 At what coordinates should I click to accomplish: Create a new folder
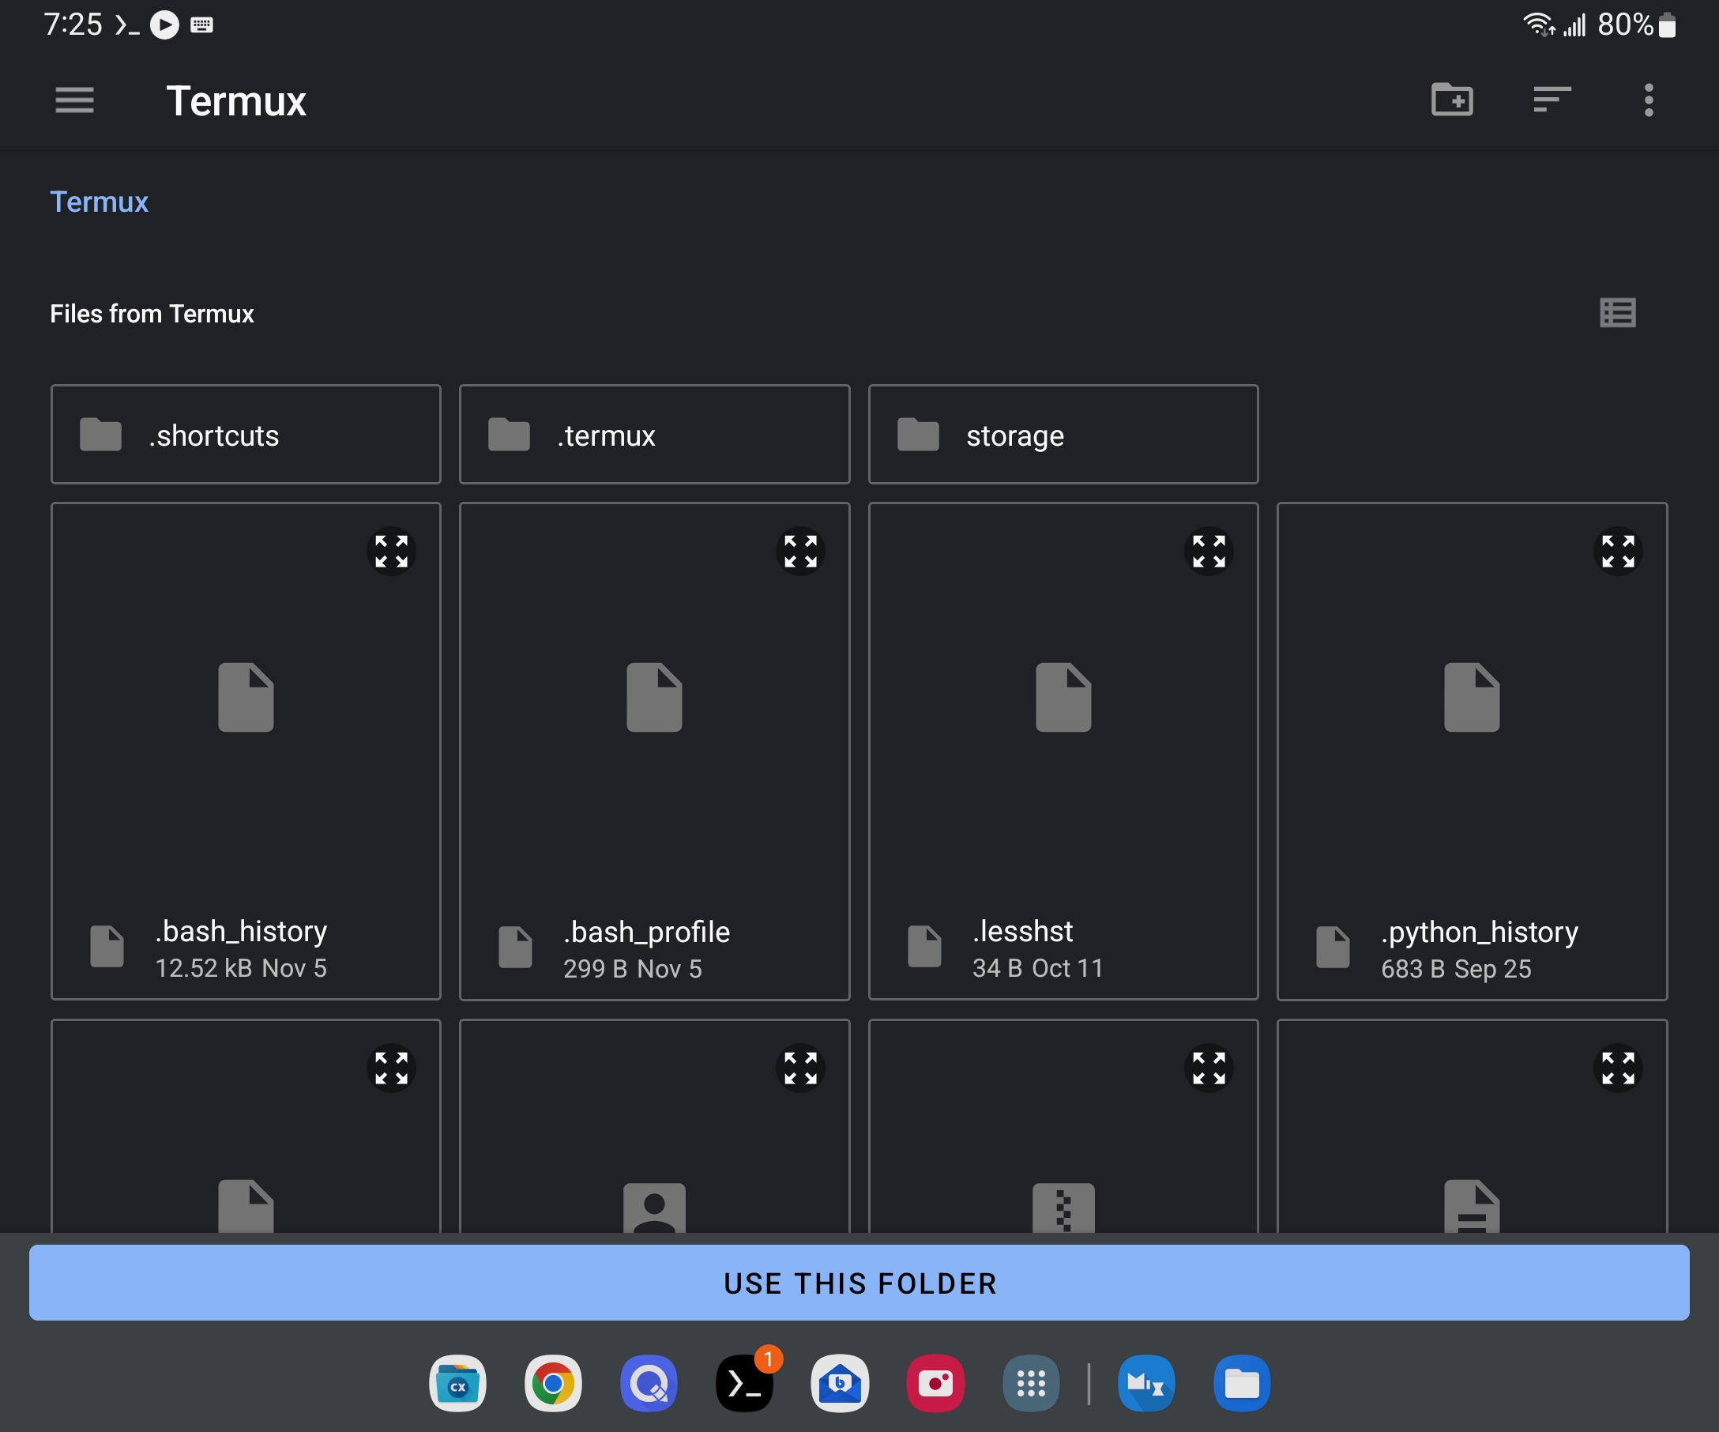[1451, 100]
